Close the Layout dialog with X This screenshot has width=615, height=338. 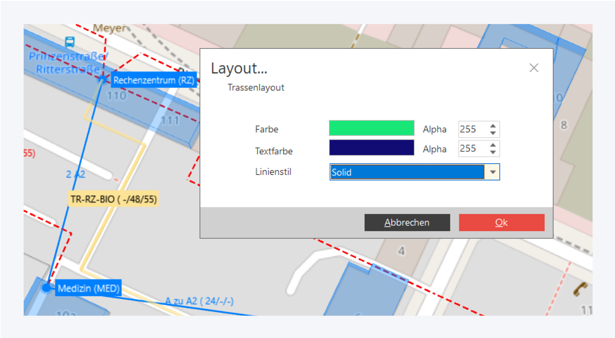534,68
